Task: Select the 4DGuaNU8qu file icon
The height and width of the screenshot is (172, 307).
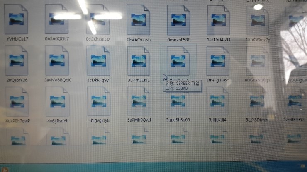Action: coord(257,61)
